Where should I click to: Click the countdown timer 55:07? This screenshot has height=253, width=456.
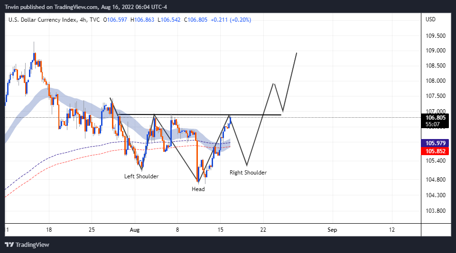(433, 124)
